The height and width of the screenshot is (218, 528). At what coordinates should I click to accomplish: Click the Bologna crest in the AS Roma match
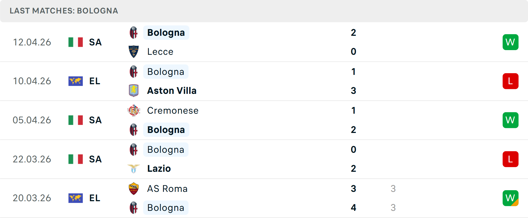coord(133,208)
